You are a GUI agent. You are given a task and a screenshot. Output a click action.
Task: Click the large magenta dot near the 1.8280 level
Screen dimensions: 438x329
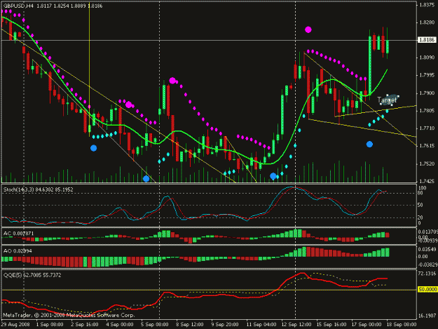[308, 29]
